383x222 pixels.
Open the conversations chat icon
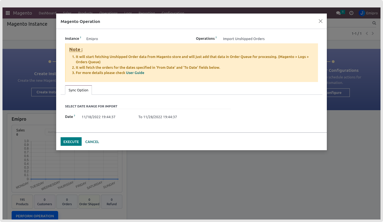tap(338, 13)
